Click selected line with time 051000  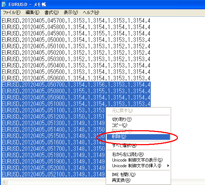point(76,104)
